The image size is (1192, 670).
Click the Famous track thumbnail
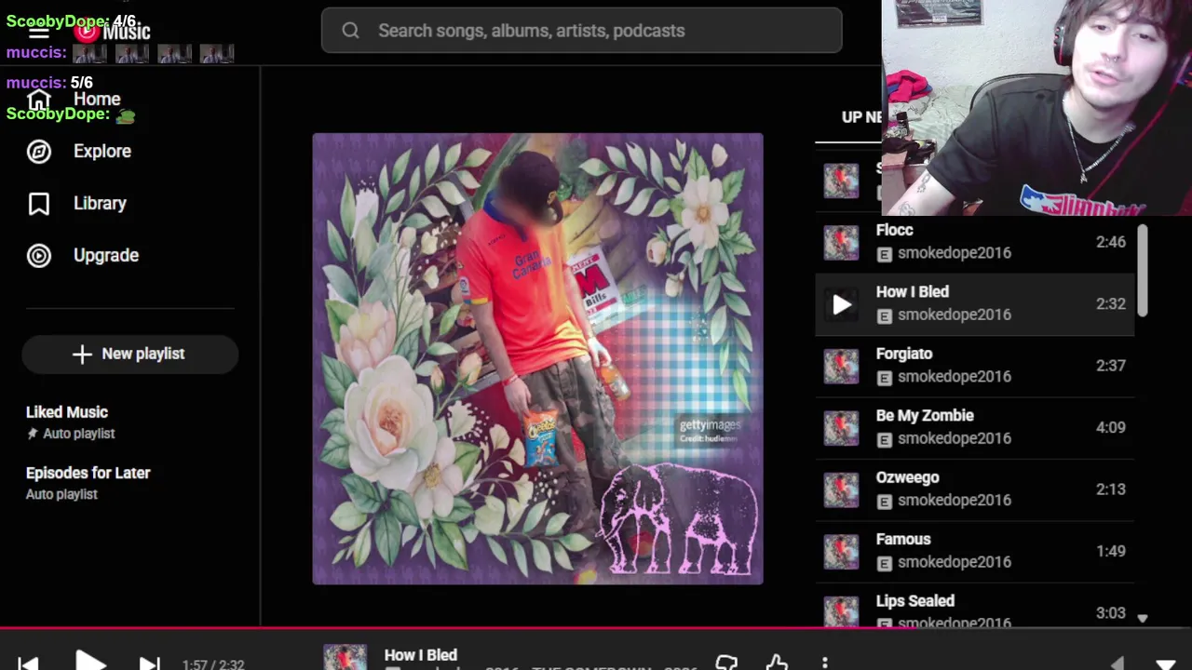(841, 551)
